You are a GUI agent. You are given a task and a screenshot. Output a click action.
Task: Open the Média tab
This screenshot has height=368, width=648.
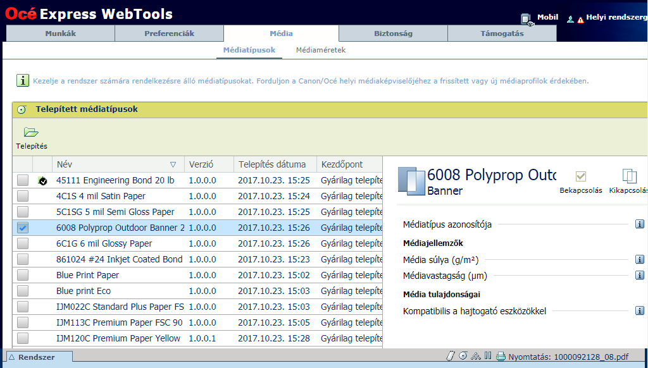281,34
